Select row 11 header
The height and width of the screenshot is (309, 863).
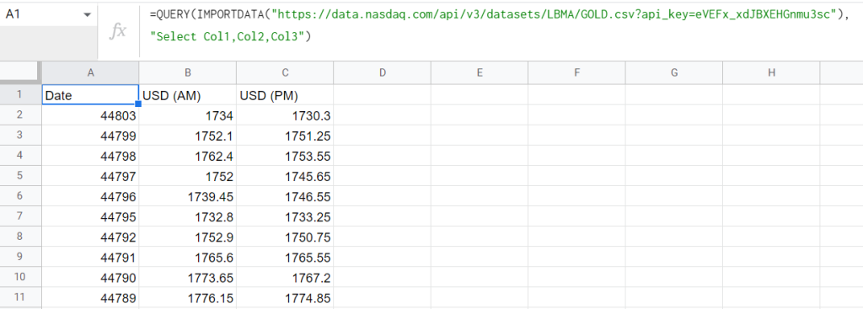coord(20,298)
